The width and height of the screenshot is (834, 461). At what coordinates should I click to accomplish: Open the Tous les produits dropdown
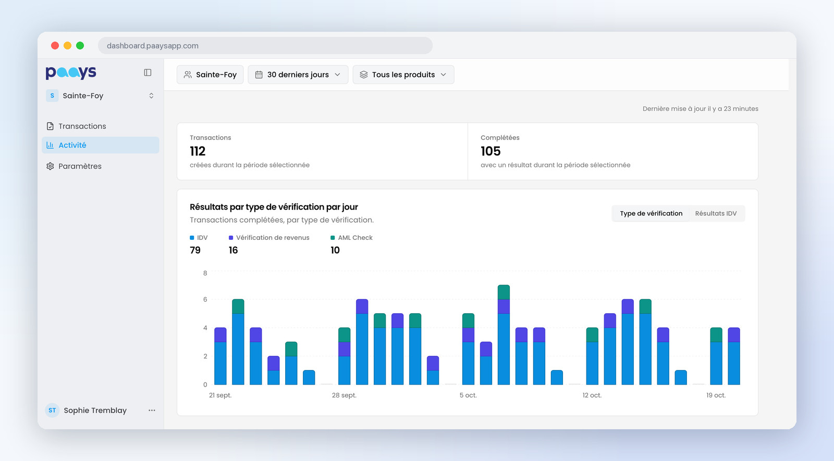[x=403, y=74]
